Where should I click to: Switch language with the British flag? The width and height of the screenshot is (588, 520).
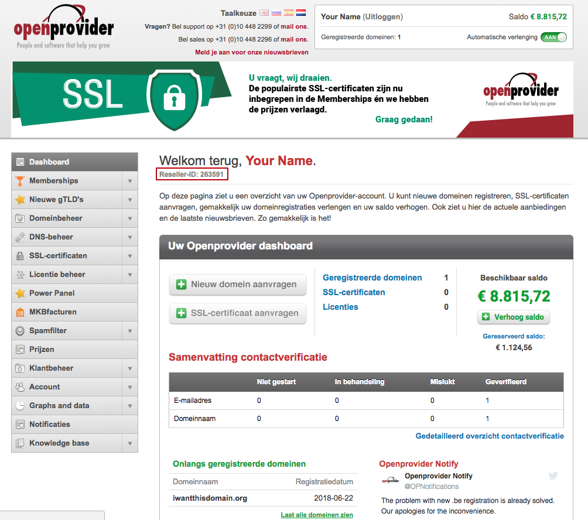pos(264,13)
